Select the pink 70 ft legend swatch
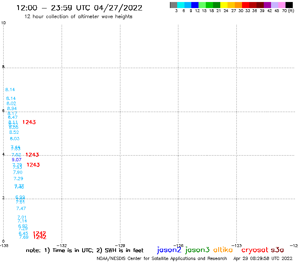 pos(282,5)
